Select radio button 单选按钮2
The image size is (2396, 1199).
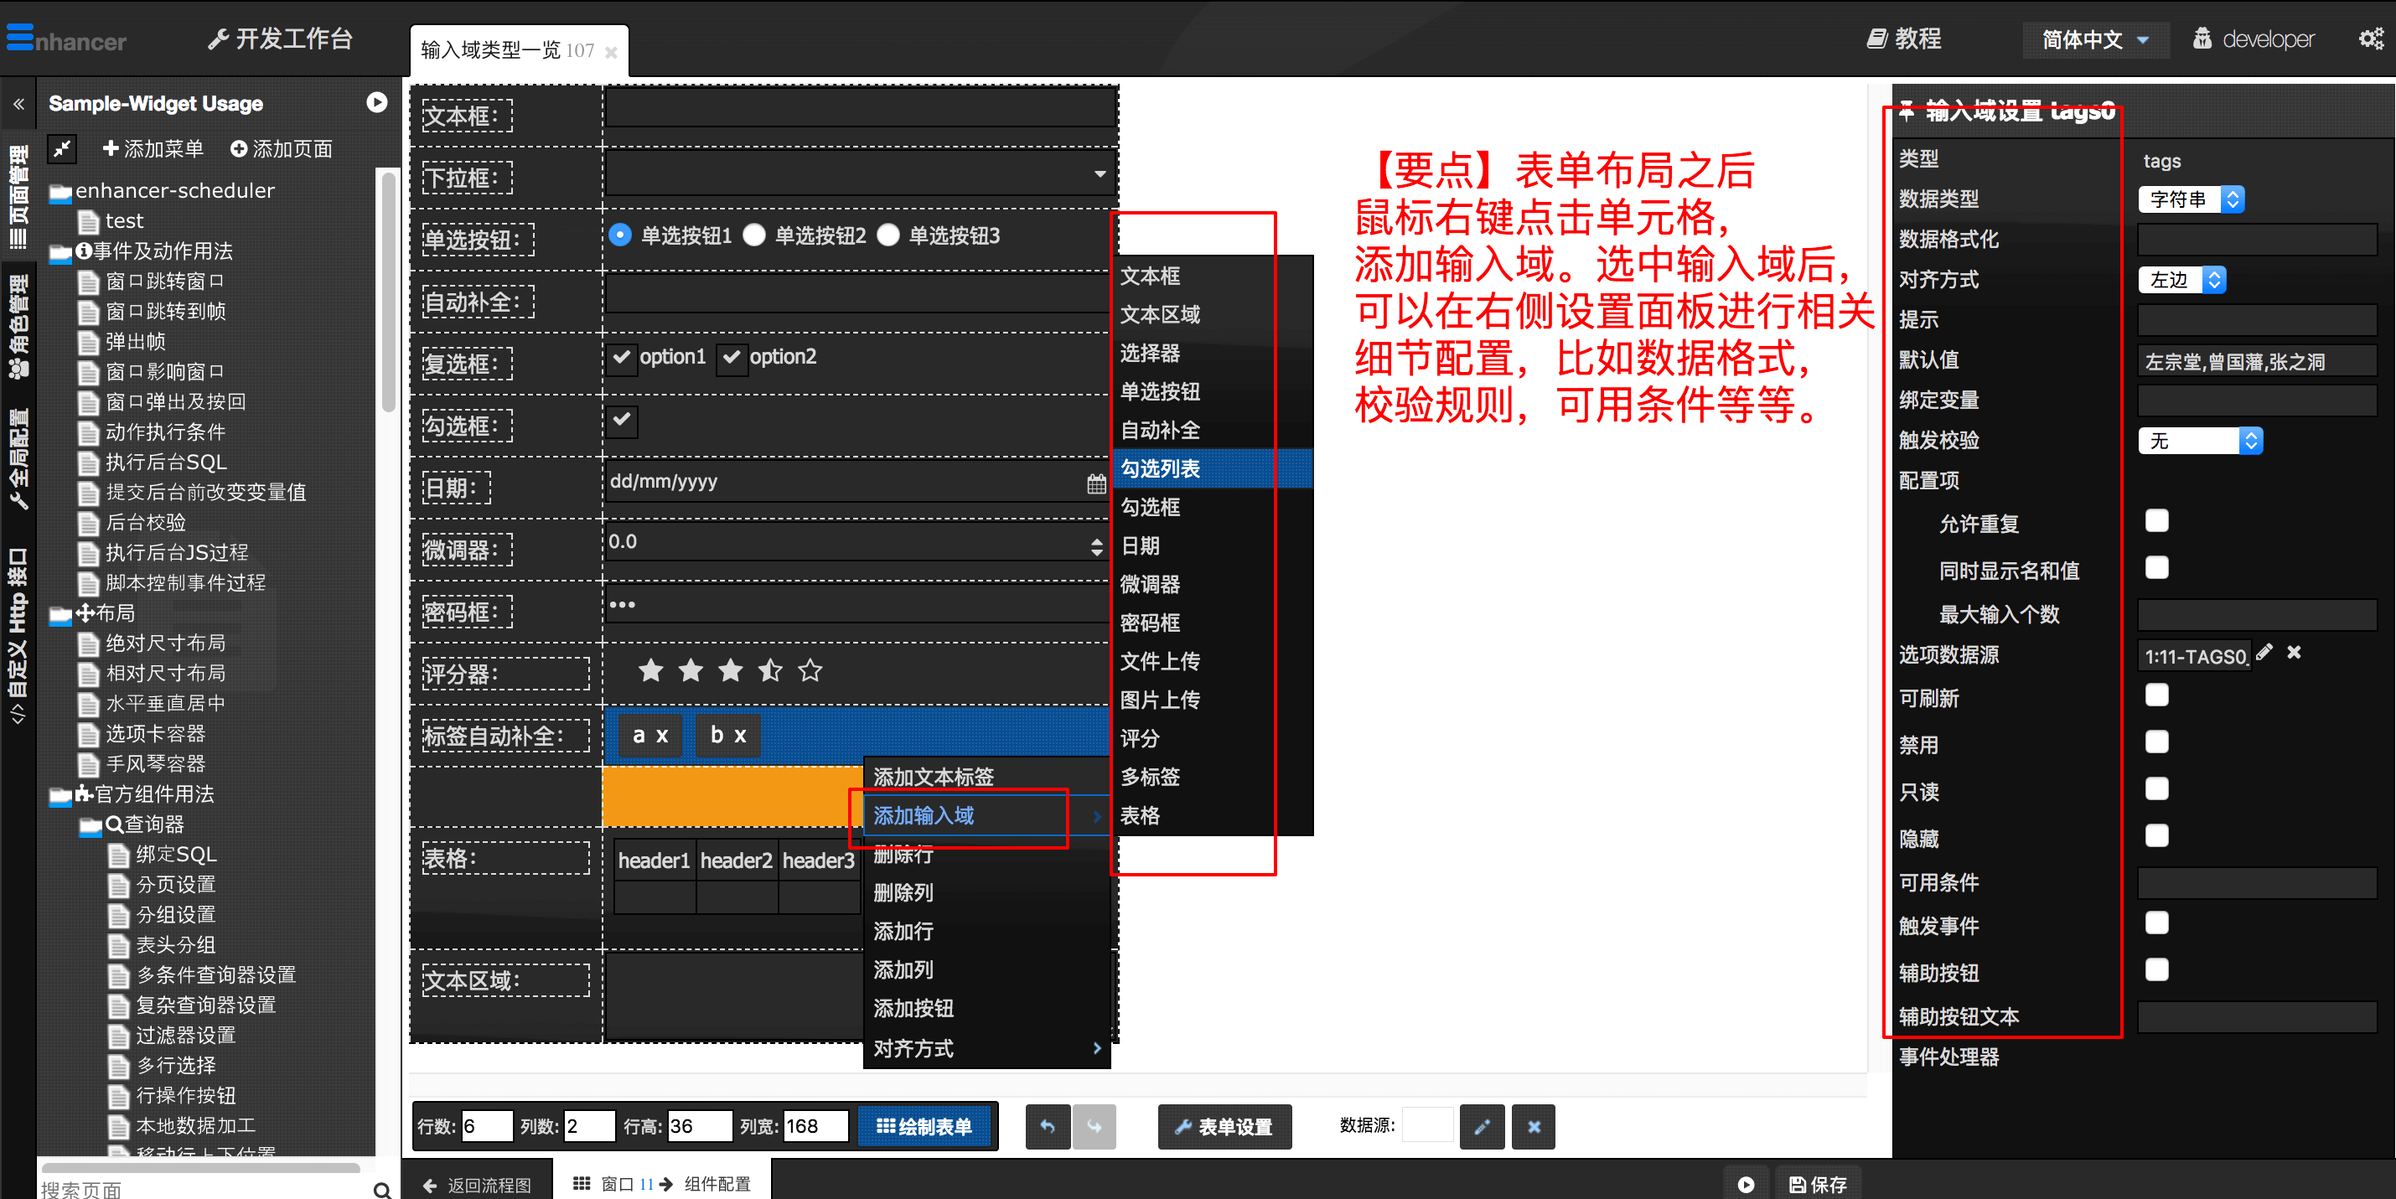(x=754, y=235)
